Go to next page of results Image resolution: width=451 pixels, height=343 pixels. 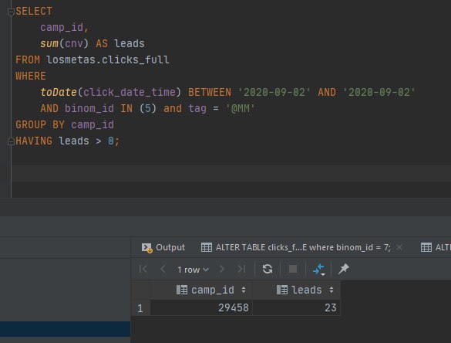pyautogui.click(x=222, y=269)
